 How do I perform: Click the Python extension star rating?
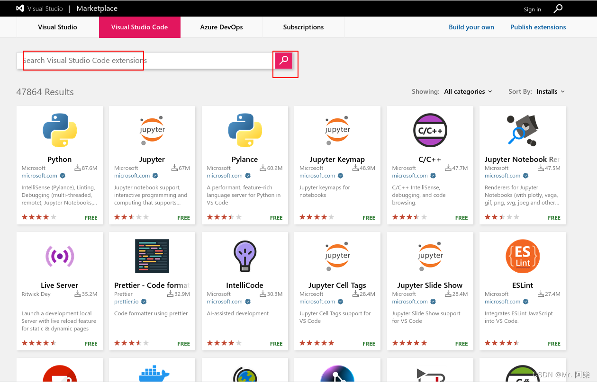click(39, 217)
